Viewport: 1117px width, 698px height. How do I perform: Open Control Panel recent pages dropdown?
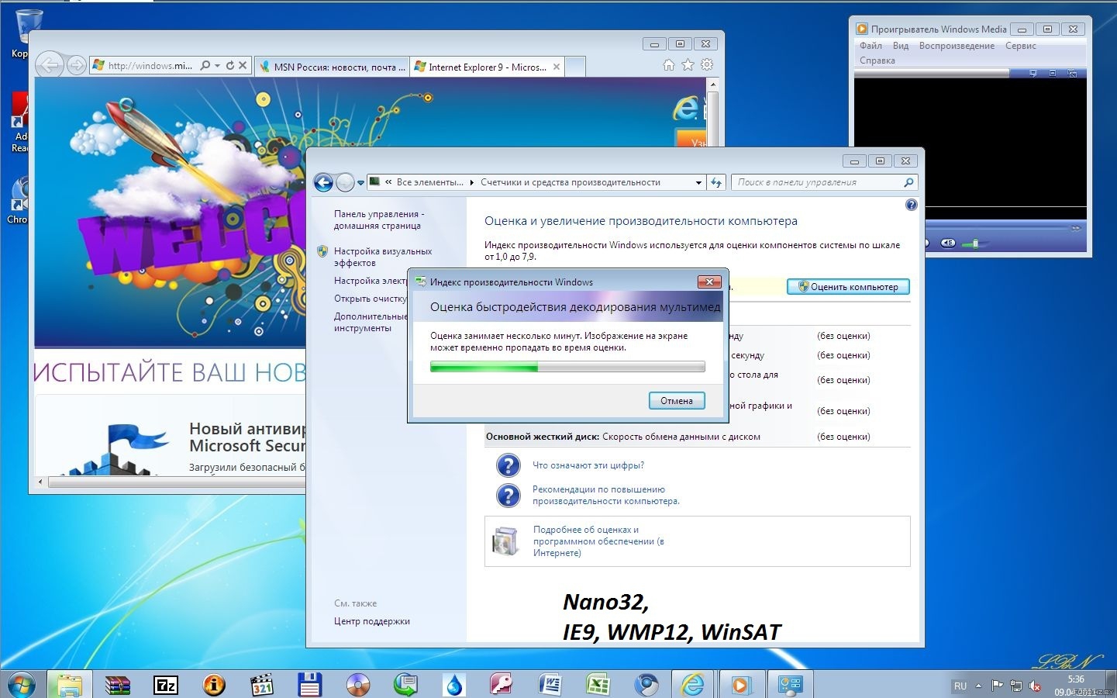click(360, 183)
